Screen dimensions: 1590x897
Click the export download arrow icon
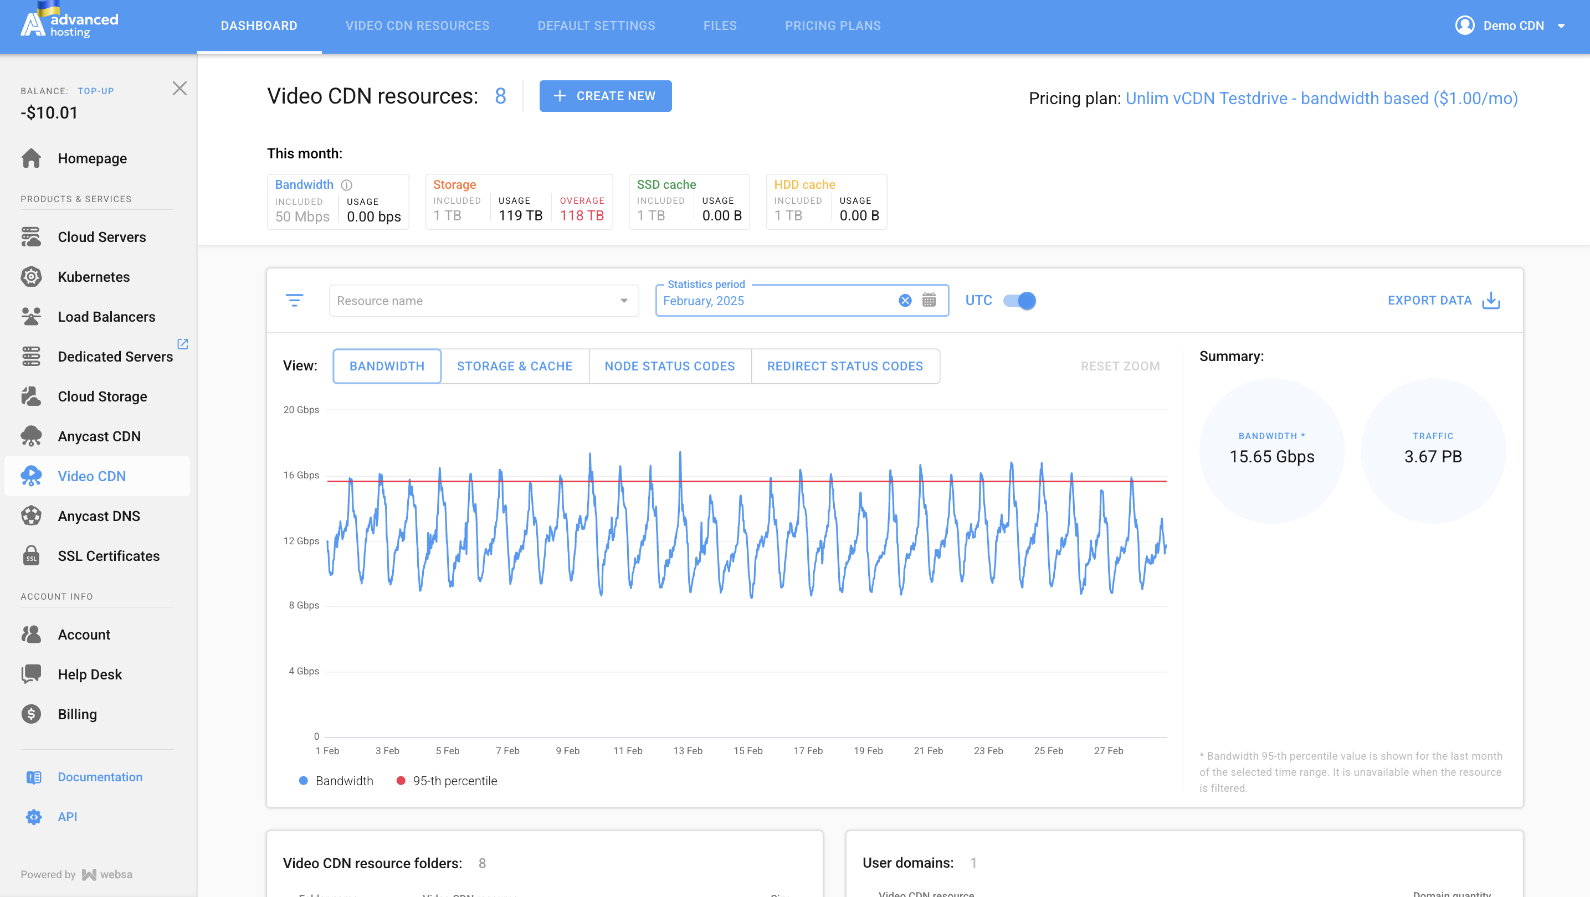[x=1491, y=301]
